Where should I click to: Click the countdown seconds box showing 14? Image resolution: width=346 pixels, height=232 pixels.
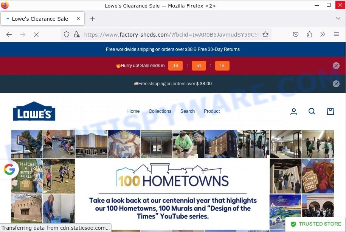click(x=222, y=66)
